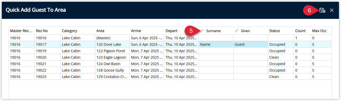Sort by Master Res column header
Viewport: 341px width, 101px height.
point(21,31)
